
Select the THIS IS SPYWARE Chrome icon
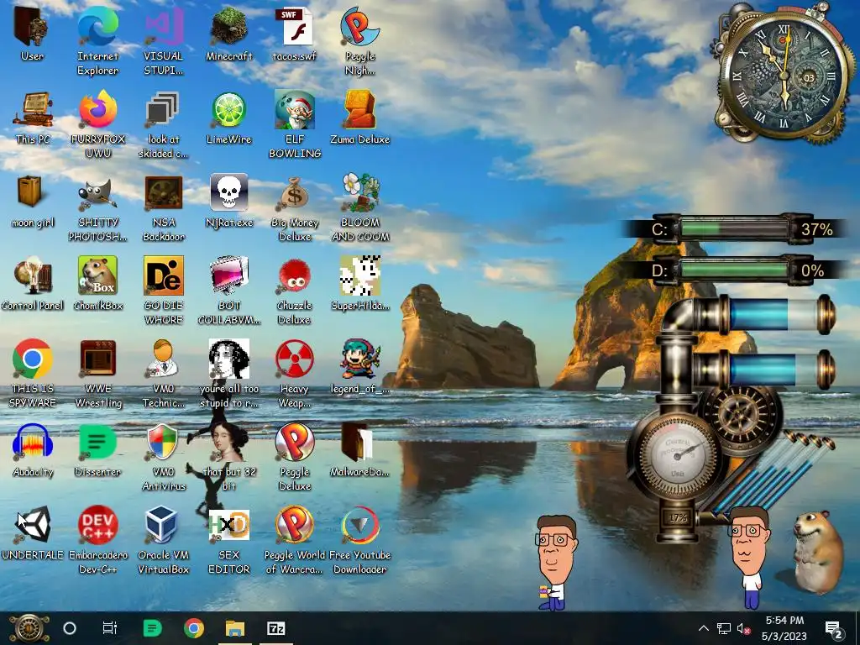(x=33, y=359)
